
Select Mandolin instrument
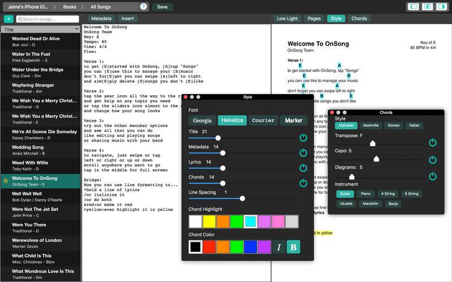371,204
